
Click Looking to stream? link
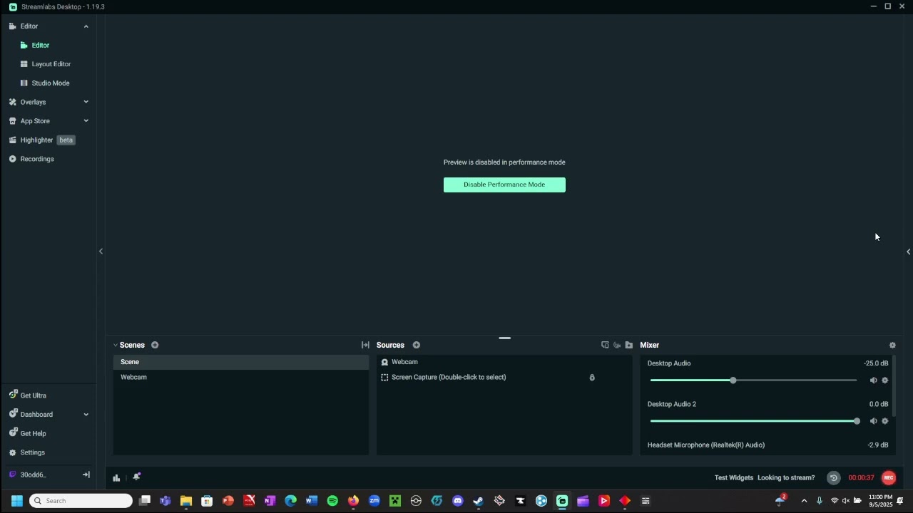[x=786, y=478]
